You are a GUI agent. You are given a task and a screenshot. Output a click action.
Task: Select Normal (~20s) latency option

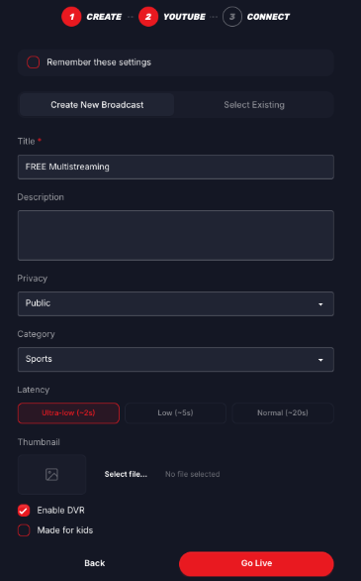coord(283,412)
